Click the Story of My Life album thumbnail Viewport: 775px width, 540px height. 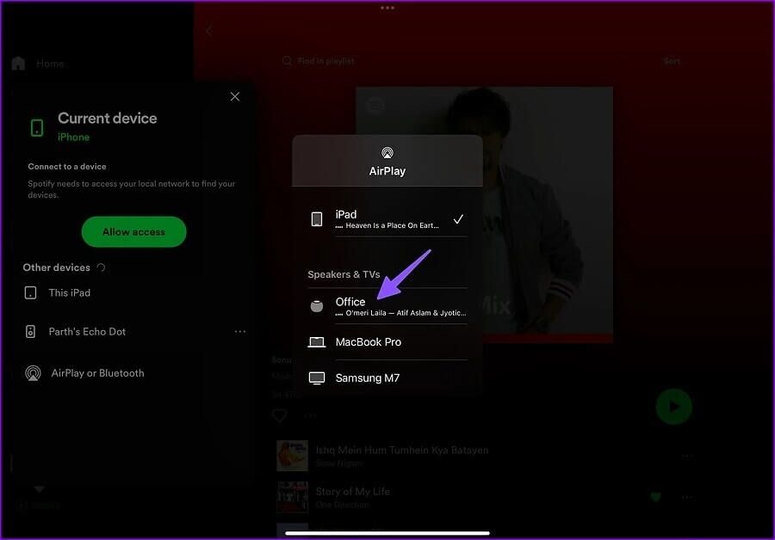(292, 497)
